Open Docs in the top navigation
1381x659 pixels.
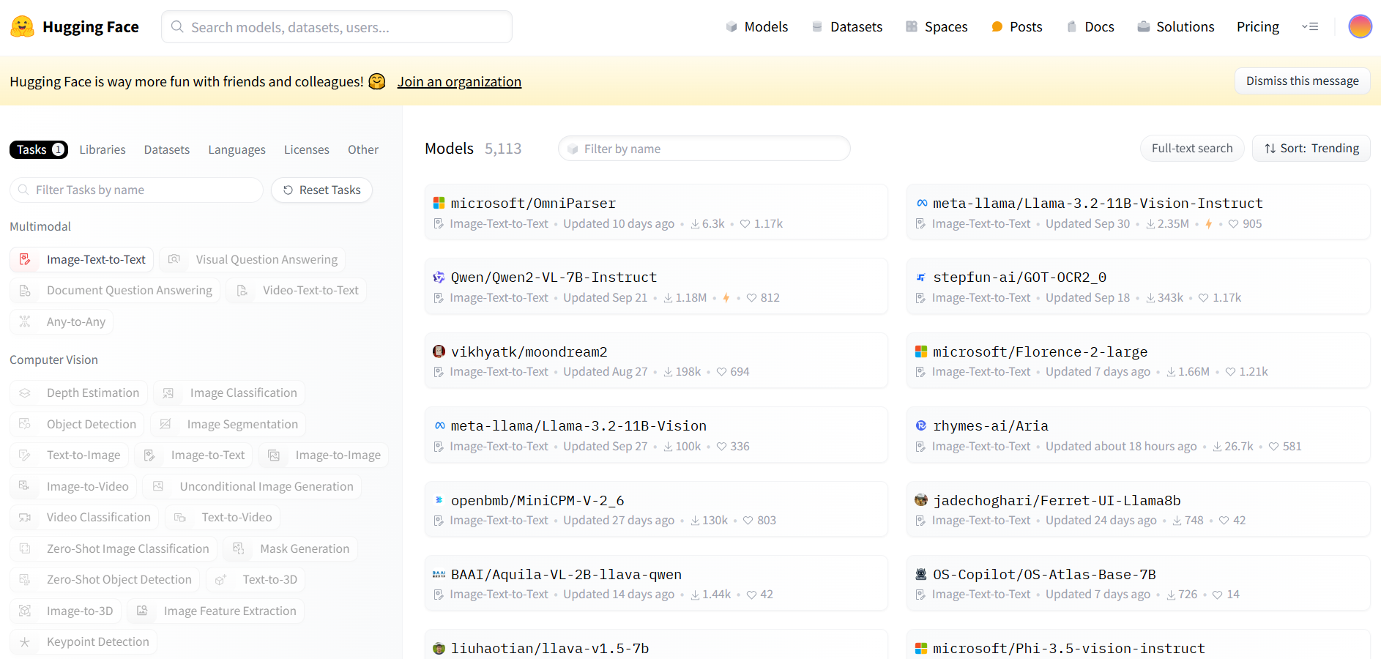click(1090, 27)
